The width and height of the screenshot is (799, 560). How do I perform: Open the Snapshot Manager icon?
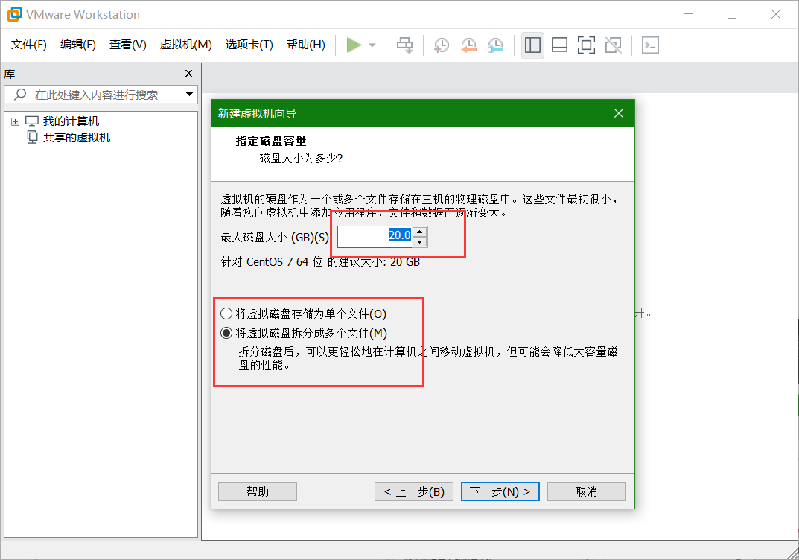pyautogui.click(x=495, y=45)
